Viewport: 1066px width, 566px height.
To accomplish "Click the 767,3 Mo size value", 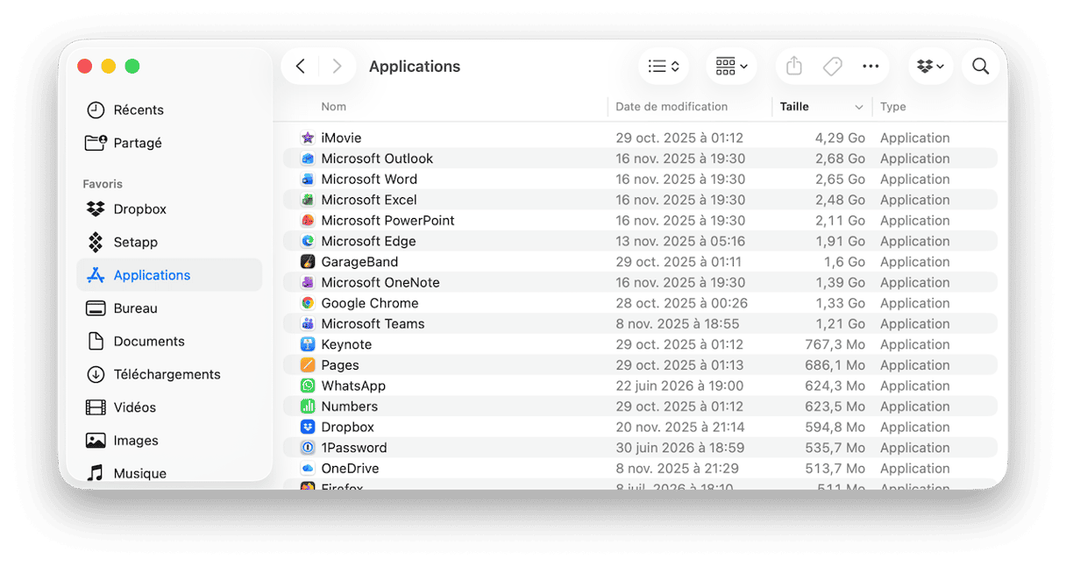I will click(835, 344).
